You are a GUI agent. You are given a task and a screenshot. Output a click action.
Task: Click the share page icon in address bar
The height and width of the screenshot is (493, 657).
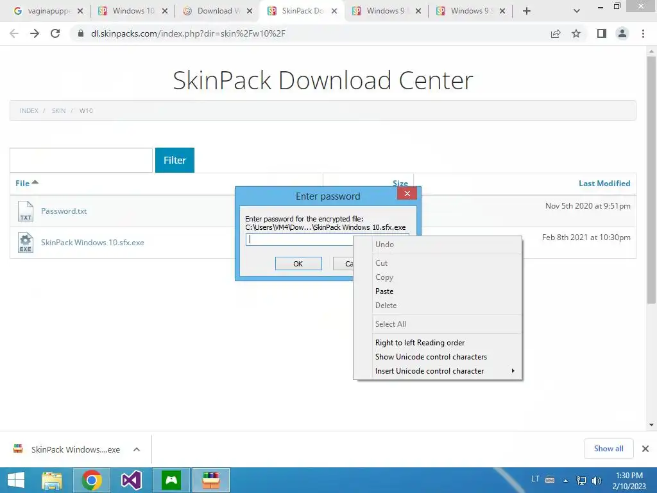point(556,33)
